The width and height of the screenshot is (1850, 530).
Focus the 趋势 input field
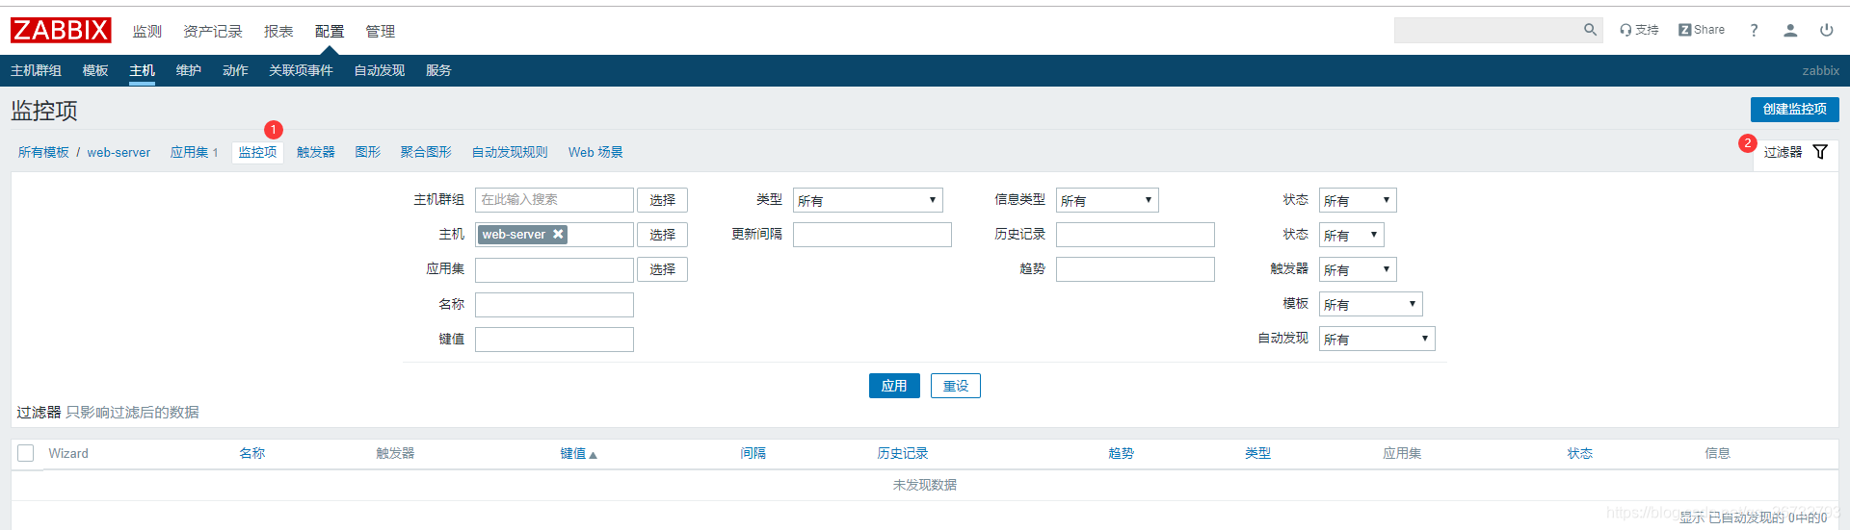1135,269
